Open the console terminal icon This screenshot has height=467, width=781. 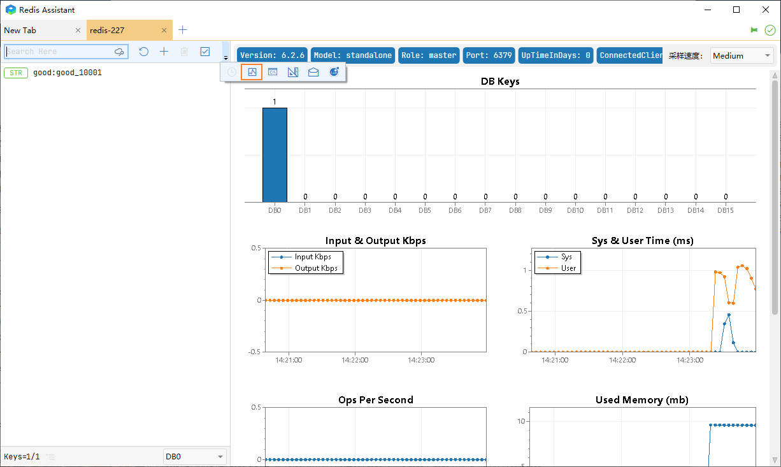point(273,72)
